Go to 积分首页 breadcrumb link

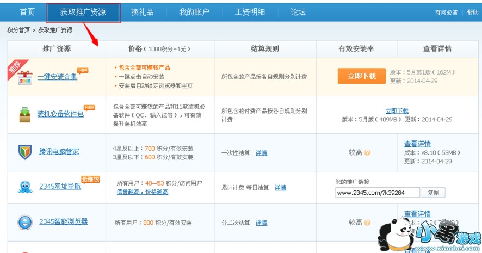18,30
